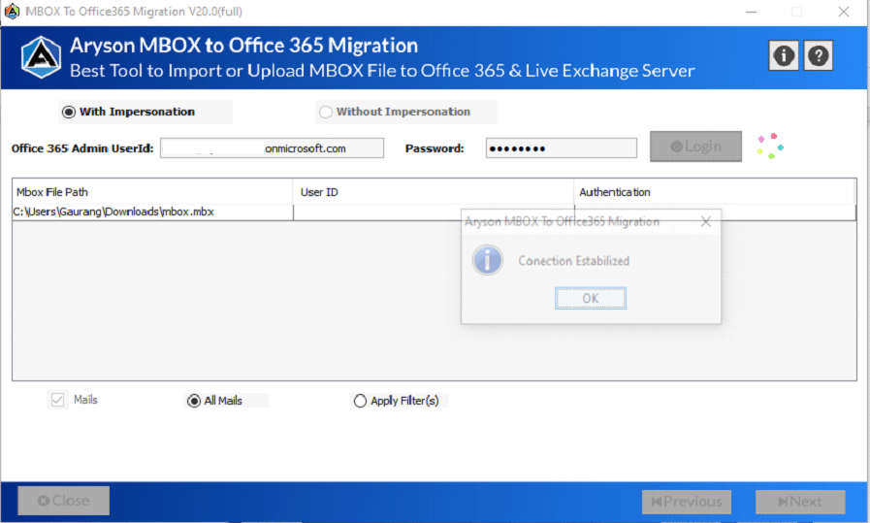This screenshot has width=870, height=523.
Task: Toggle the Mails checkbox
Action: click(x=57, y=400)
